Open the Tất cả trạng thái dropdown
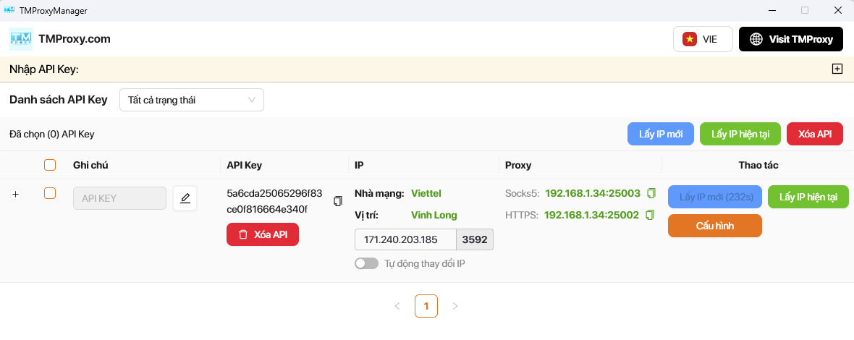The height and width of the screenshot is (340, 854). tap(192, 100)
